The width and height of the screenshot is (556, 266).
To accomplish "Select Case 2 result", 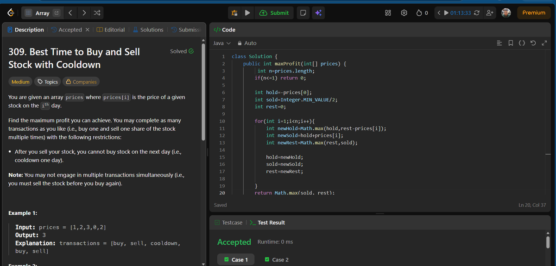I will pyautogui.click(x=277, y=260).
